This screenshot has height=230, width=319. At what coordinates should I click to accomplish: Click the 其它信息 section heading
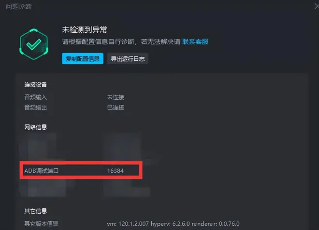(x=36, y=211)
